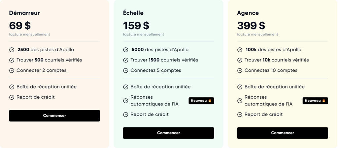Click the Nouveau badge in Agence plan
This screenshot has width=338, height=148.
point(315,101)
